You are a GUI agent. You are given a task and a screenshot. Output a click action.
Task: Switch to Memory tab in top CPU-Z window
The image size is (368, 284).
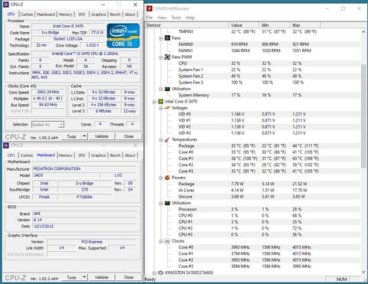66,15
